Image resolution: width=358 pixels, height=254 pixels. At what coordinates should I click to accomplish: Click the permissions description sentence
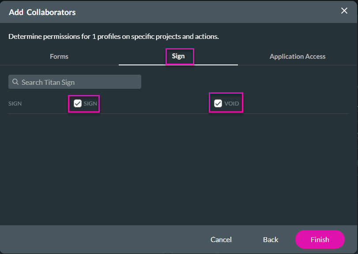(x=113, y=36)
